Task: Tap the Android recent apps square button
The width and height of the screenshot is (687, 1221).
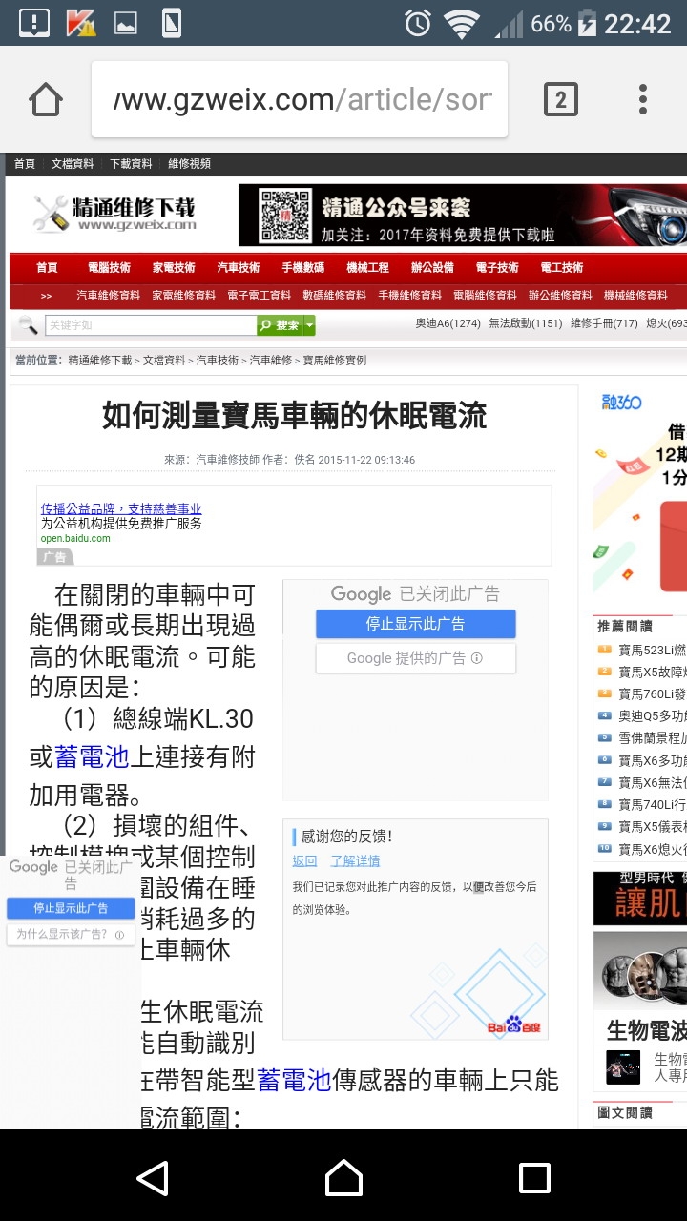Action: click(534, 1178)
